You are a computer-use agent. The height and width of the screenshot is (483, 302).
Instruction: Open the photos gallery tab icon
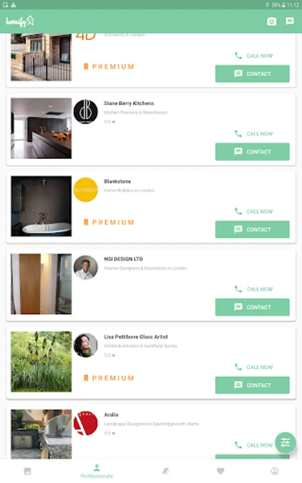point(27,471)
